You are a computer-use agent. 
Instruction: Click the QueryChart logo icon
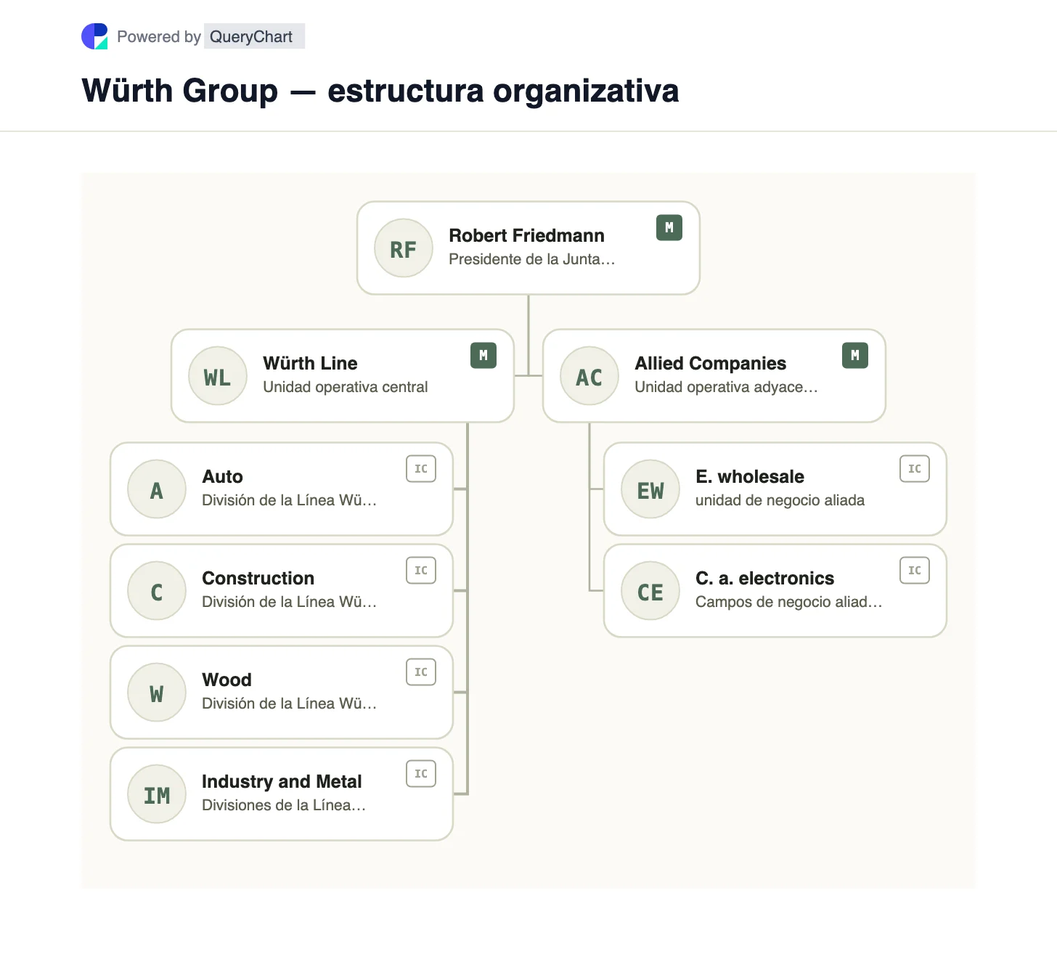click(x=94, y=36)
